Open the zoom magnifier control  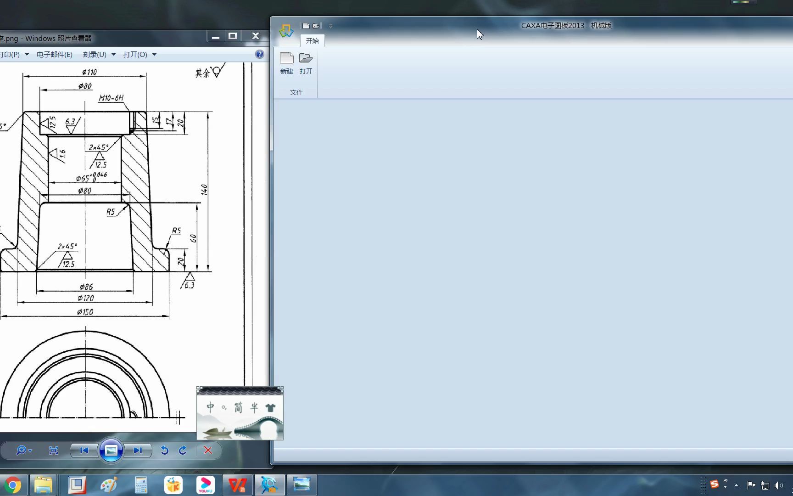coord(23,451)
